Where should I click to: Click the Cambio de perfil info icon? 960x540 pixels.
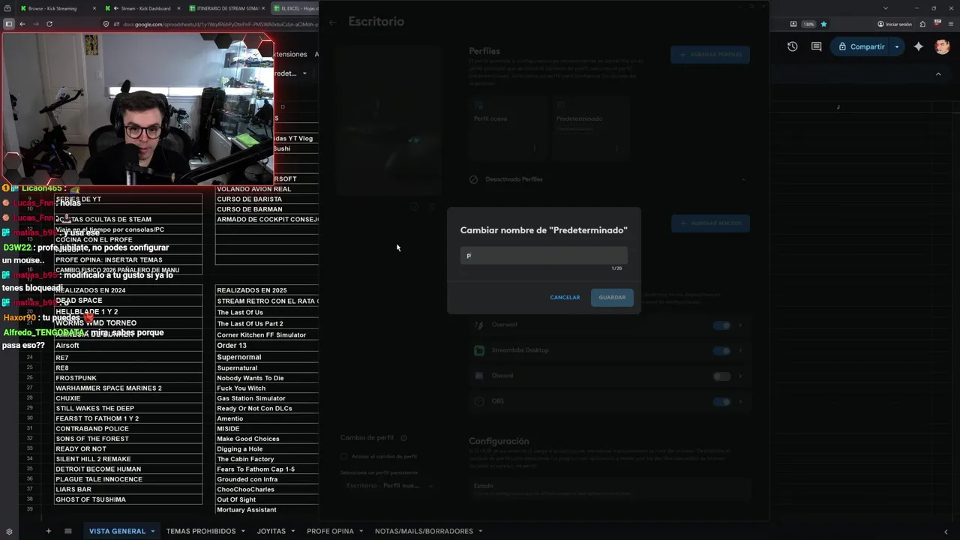coord(403,438)
